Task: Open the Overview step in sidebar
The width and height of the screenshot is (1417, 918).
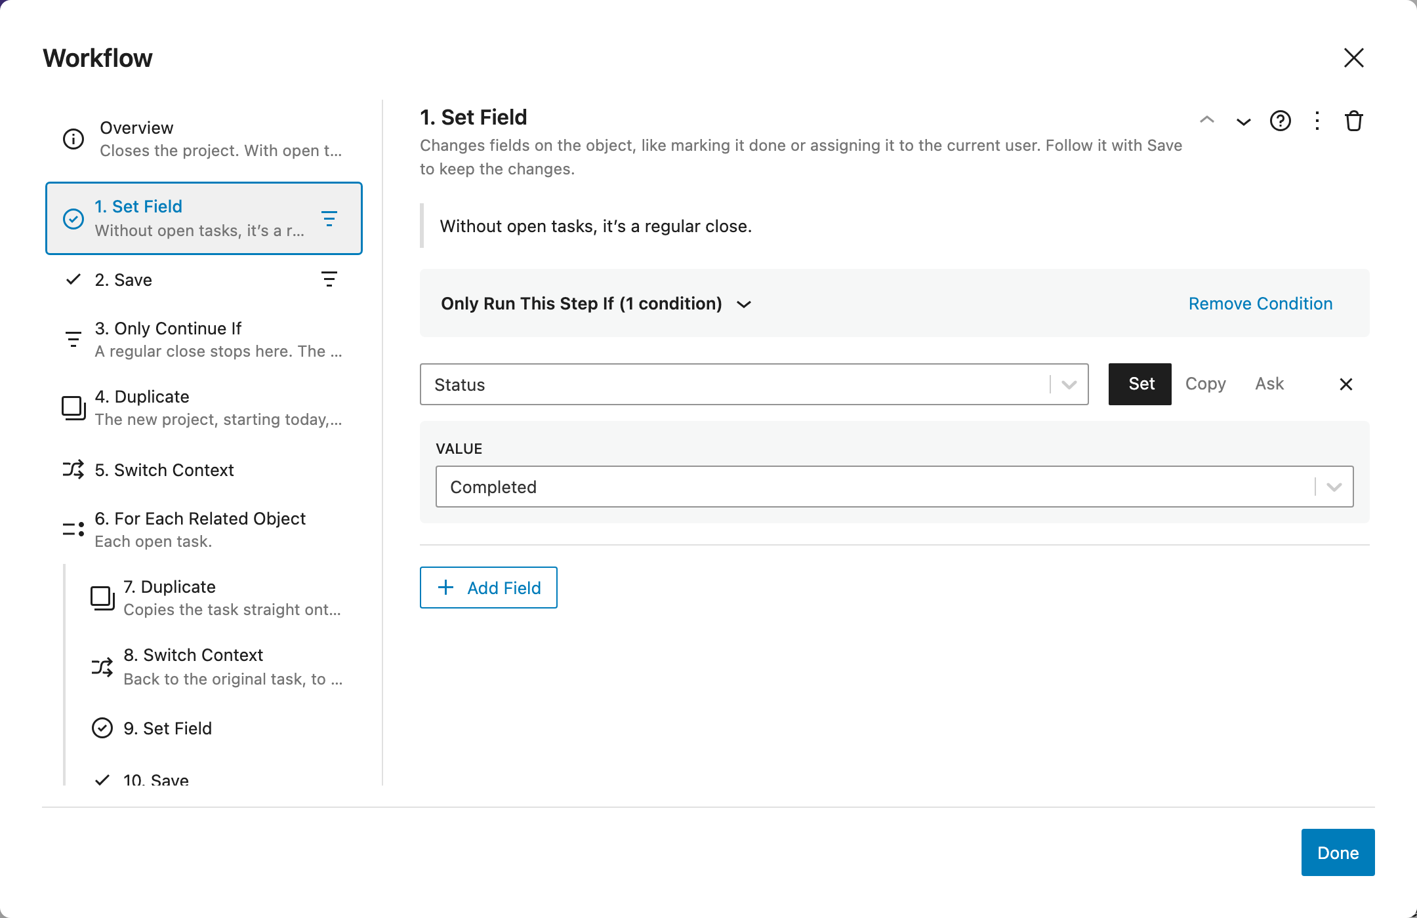Action: 203,139
